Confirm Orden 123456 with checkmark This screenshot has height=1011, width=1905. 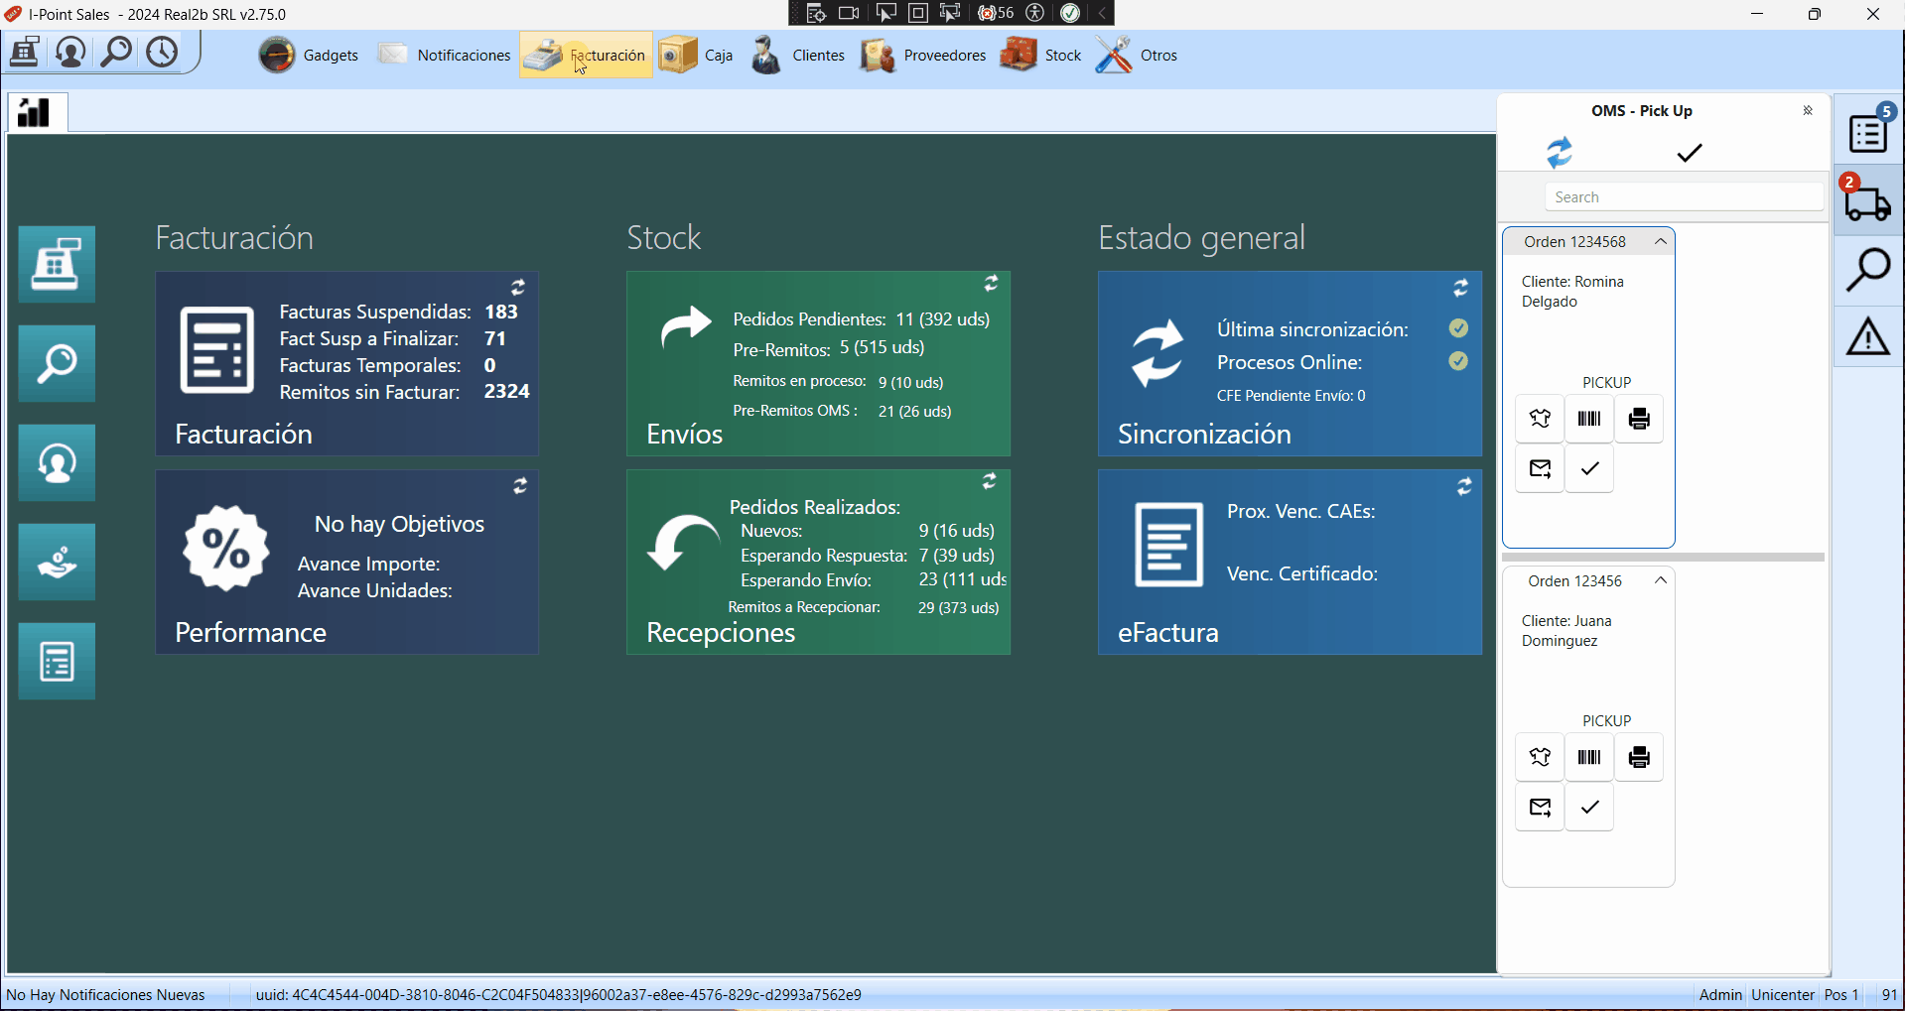pos(1589,807)
